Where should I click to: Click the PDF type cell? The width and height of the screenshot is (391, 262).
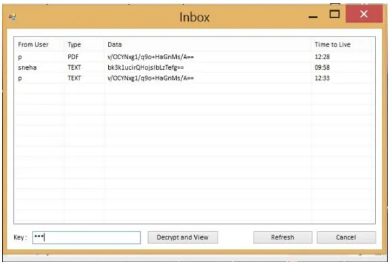[73, 57]
